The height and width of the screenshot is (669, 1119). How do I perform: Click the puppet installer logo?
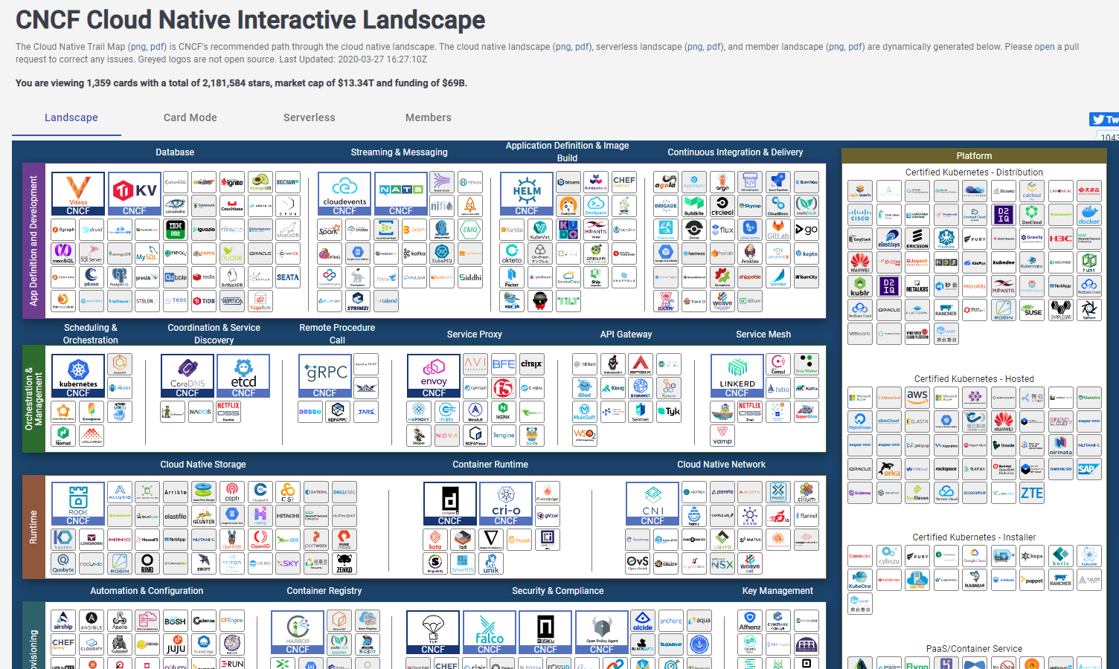coord(1032,579)
